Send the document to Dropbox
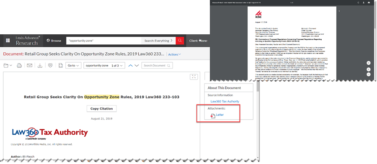This screenshot has width=377, height=164. coord(50,65)
